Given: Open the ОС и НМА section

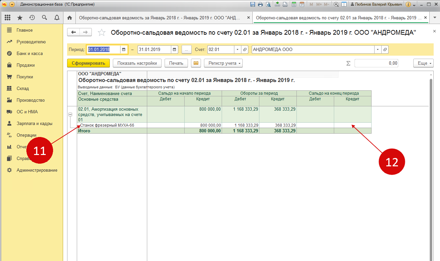Looking at the screenshot, I should coord(27,112).
